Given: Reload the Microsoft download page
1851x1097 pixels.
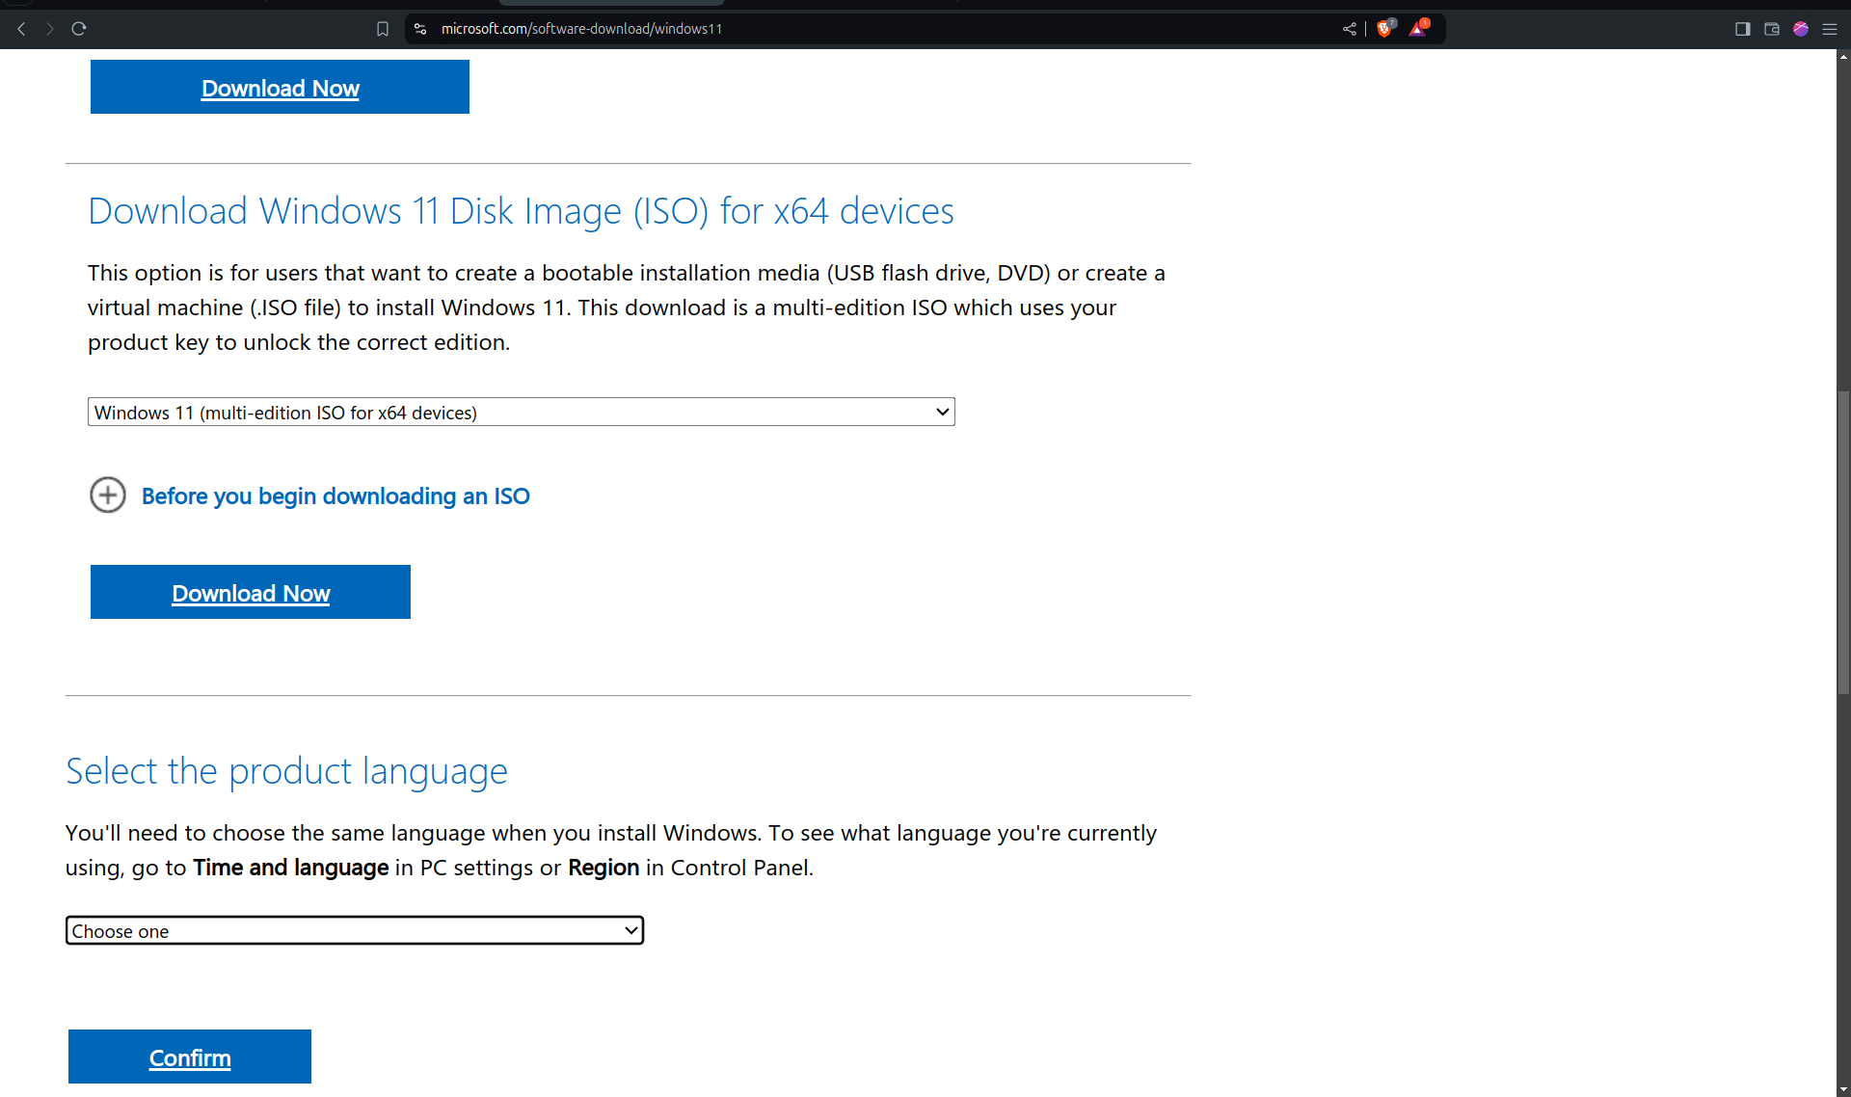Looking at the screenshot, I should [x=79, y=29].
